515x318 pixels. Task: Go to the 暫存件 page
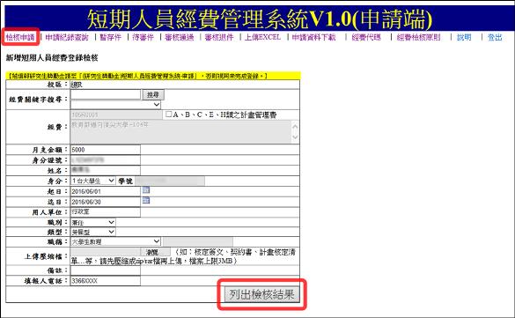pos(111,37)
